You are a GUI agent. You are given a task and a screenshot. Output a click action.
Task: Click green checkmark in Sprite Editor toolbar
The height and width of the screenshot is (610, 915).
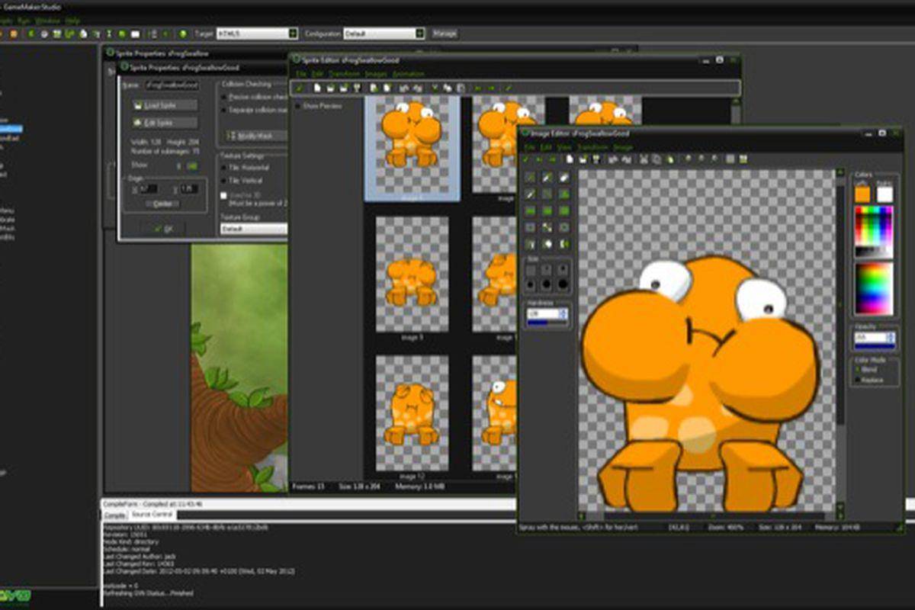click(299, 88)
